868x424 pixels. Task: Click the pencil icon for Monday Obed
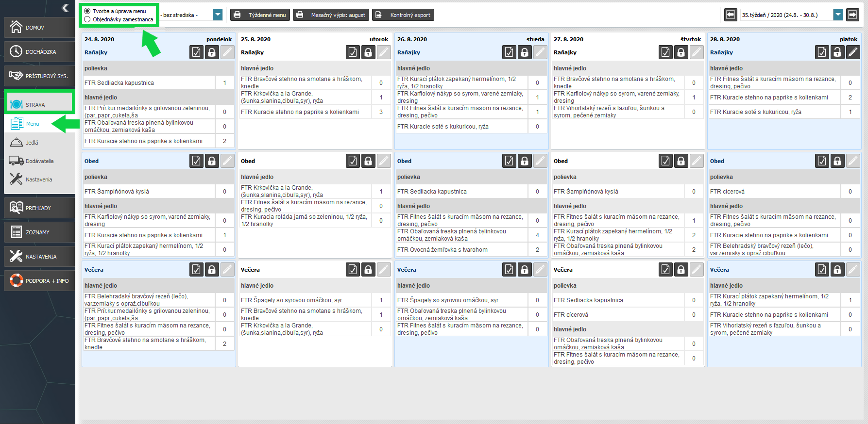(x=227, y=161)
